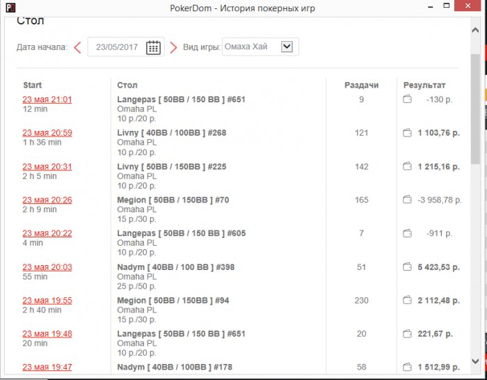Click wallet icon next to -911 р.
Image resolution: width=487 pixels, height=380 pixels.
click(x=407, y=233)
